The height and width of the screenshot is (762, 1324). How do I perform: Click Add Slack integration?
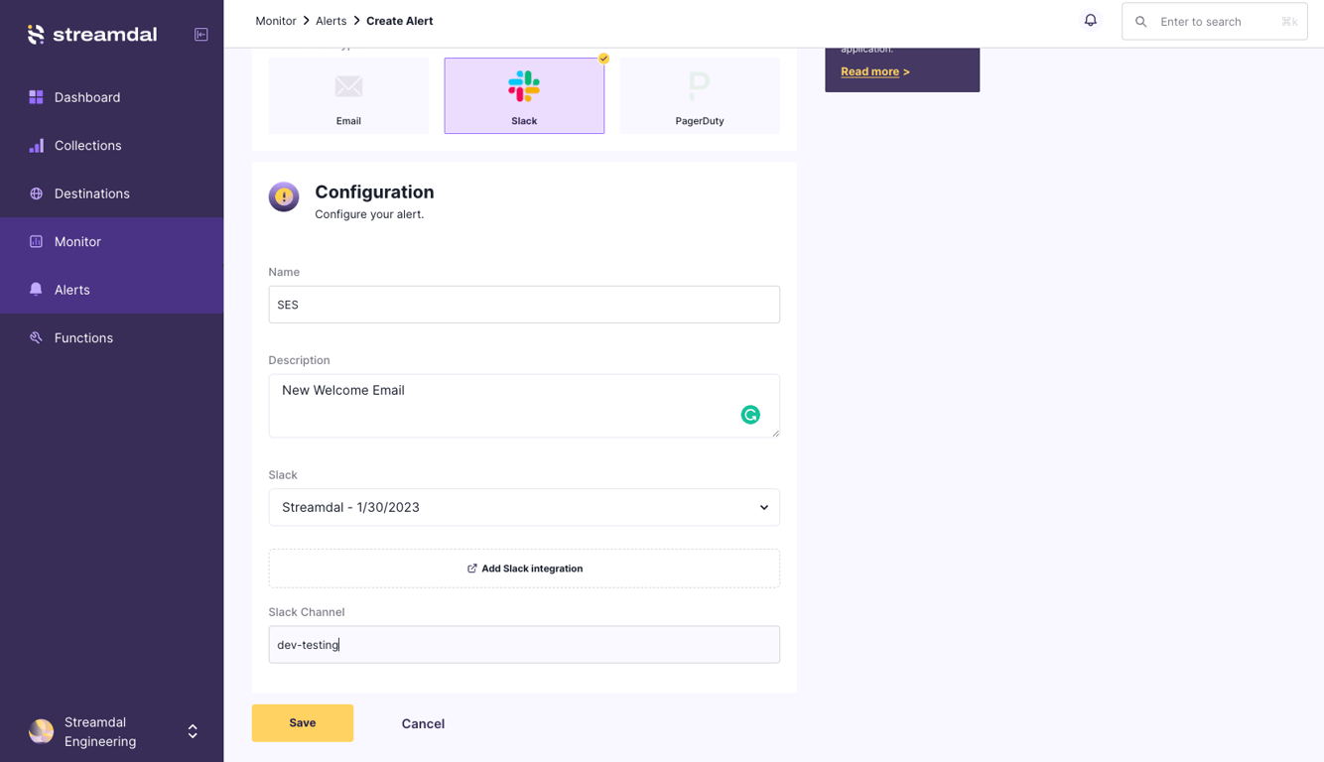point(524,569)
